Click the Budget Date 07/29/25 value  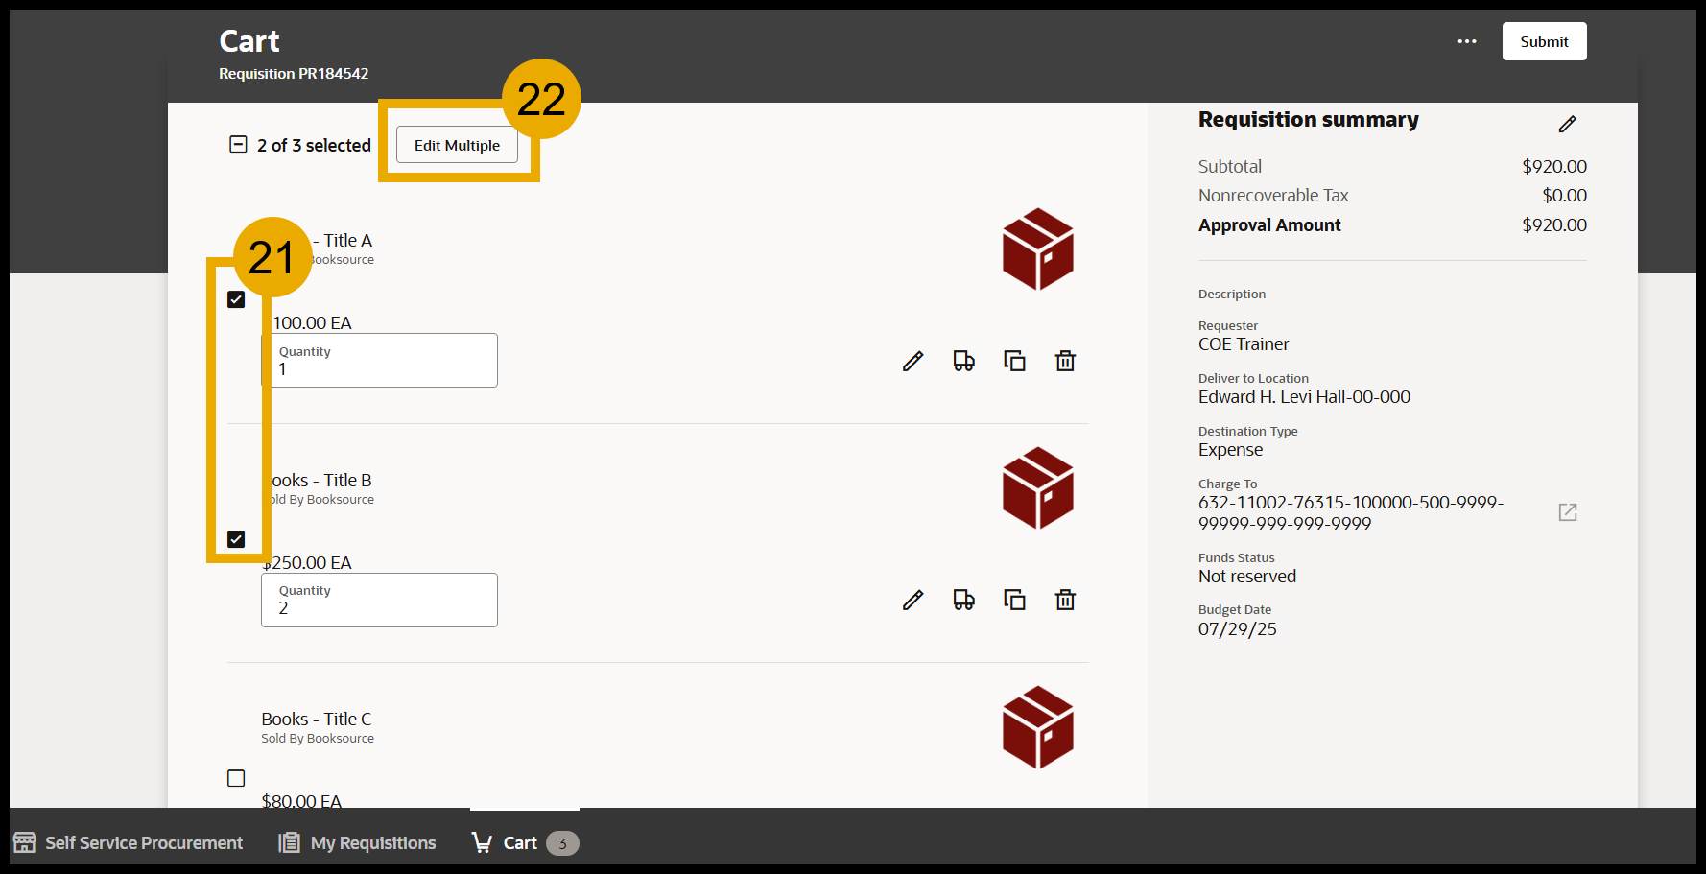1238,628
